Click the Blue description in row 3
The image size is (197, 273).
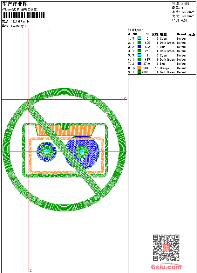[x=162, y=47]
